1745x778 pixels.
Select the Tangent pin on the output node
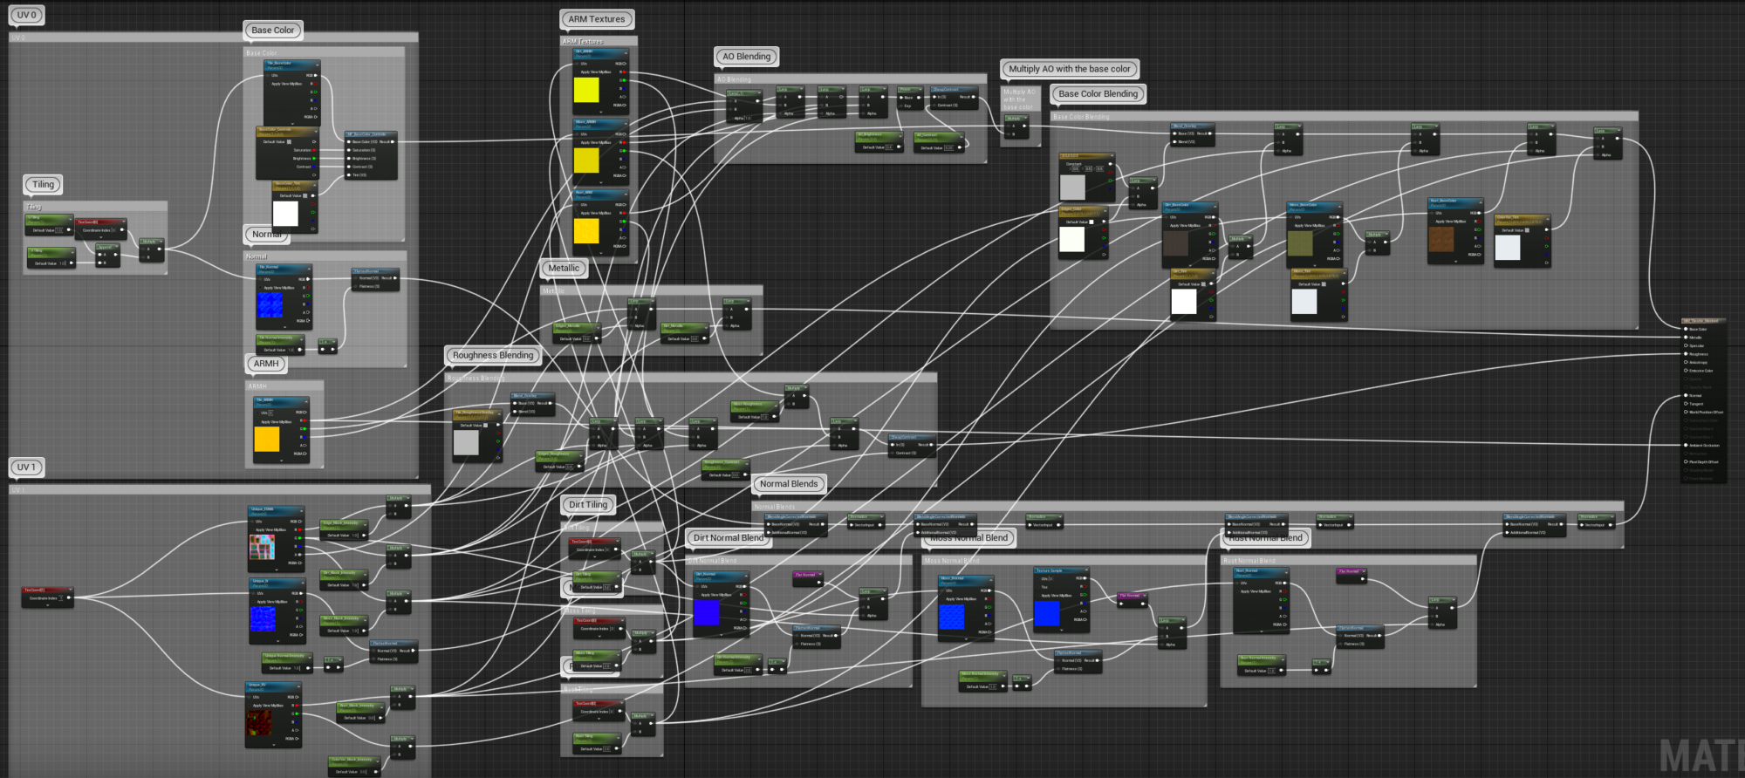pos(1686,404)
